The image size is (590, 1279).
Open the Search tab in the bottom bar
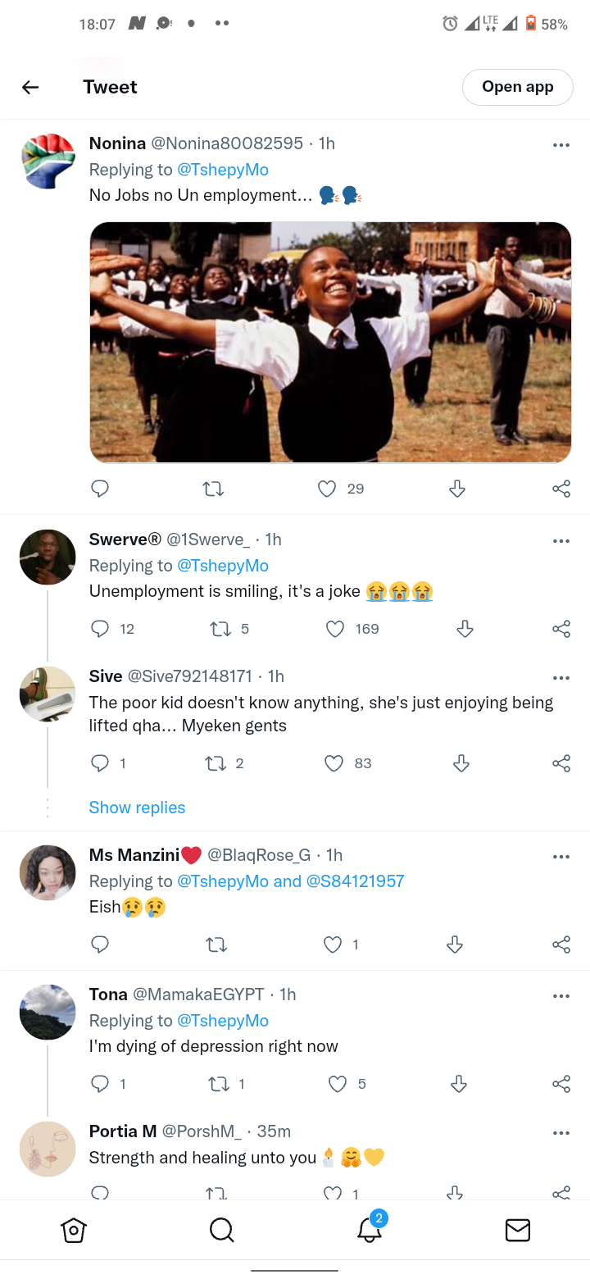[x=221, y=1230]
